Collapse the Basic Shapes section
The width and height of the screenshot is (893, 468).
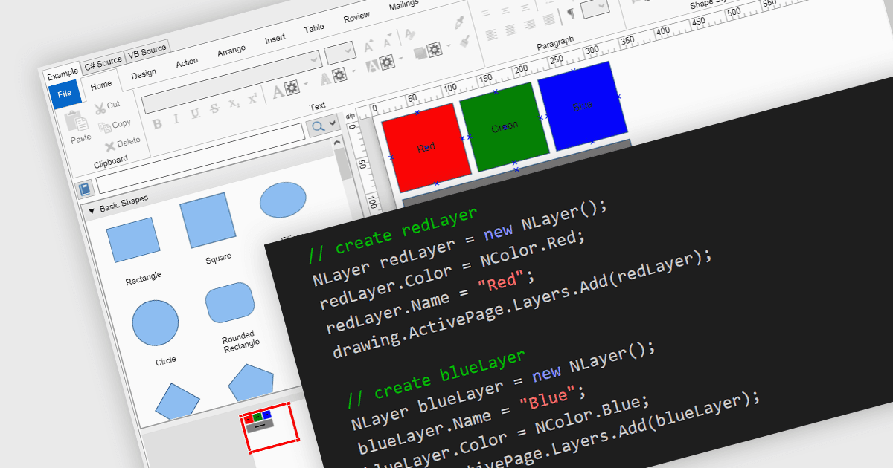(x=92, y=211)
